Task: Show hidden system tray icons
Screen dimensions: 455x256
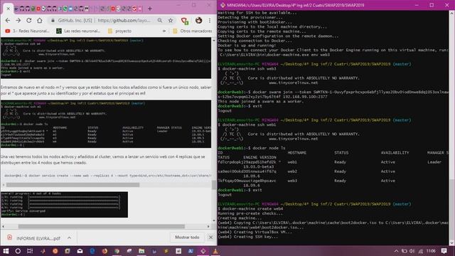Action: [x=396, y=251]
